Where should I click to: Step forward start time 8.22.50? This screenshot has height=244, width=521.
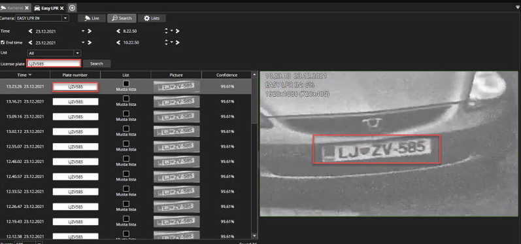177,31
